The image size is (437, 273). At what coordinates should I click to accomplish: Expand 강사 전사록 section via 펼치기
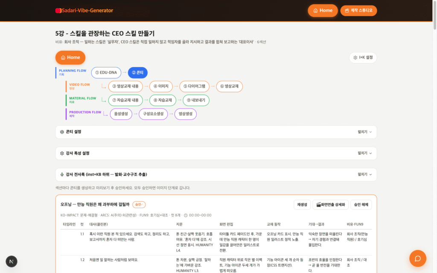(364, 174)
